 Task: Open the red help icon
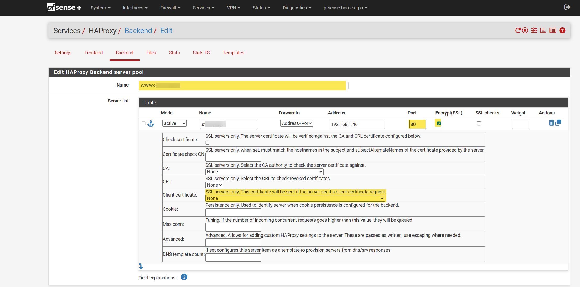[x=562, y=31]
